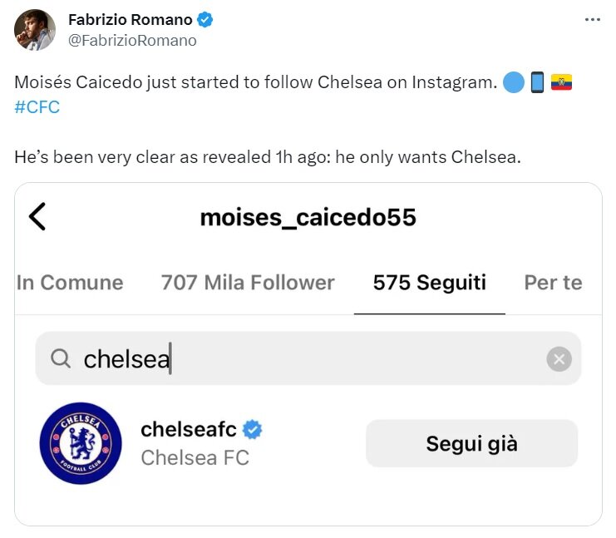Click the Ecuador flag emoji

pyautogui.click(x=561, y=83)
